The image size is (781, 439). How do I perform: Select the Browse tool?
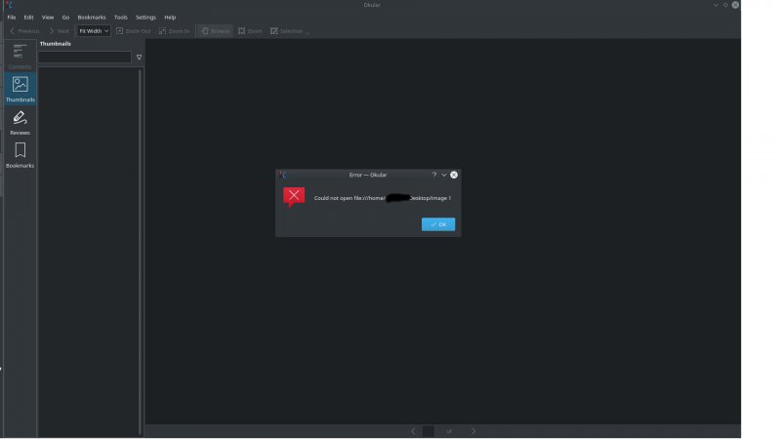216,31
